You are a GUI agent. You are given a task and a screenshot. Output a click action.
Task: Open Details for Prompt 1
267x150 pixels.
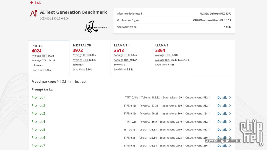(x=222, y=98)
